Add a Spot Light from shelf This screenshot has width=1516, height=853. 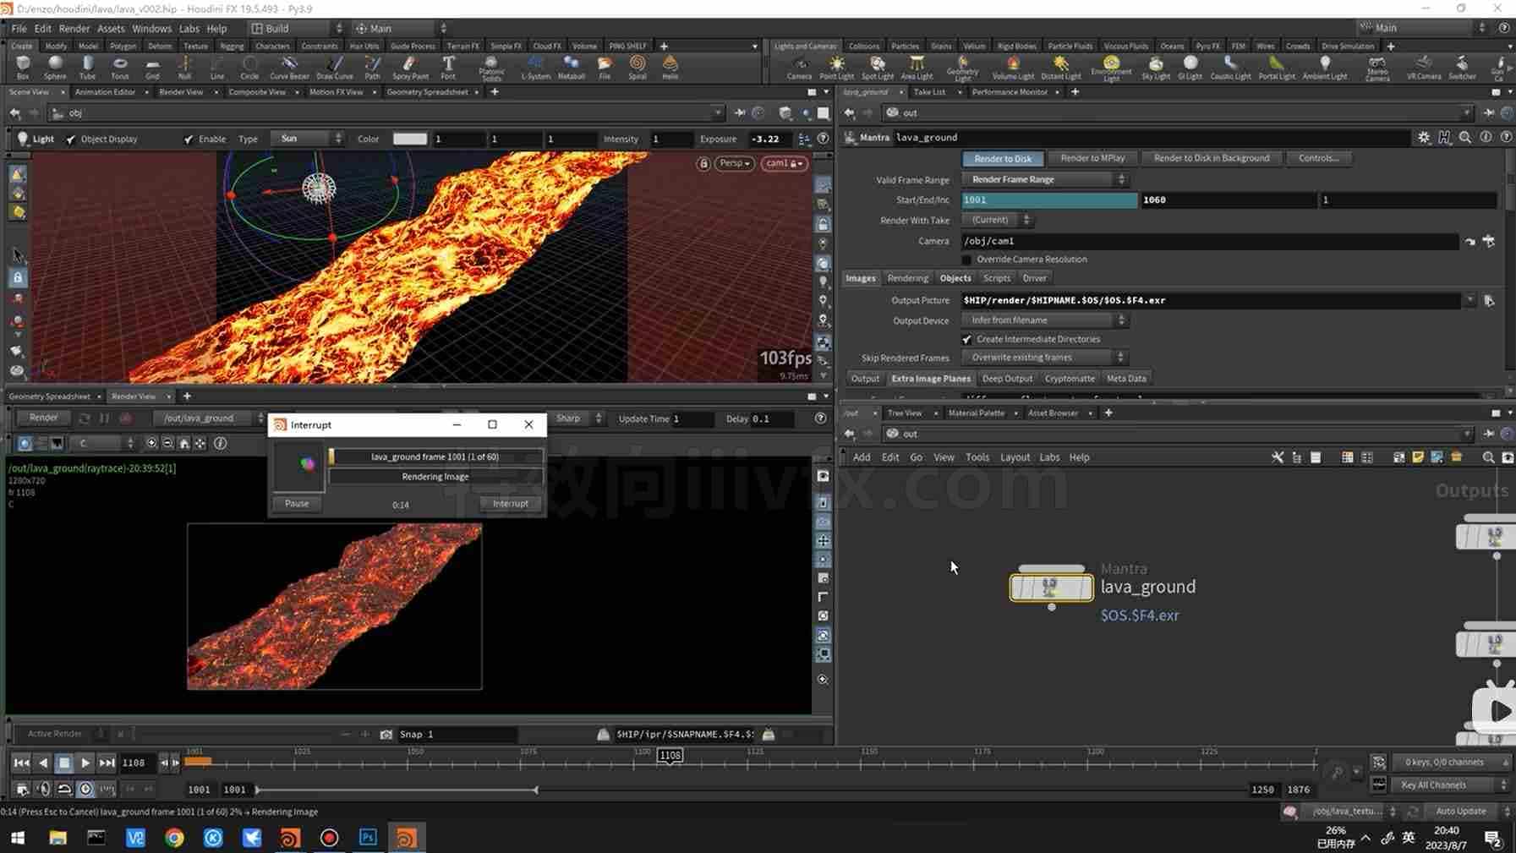877,67
